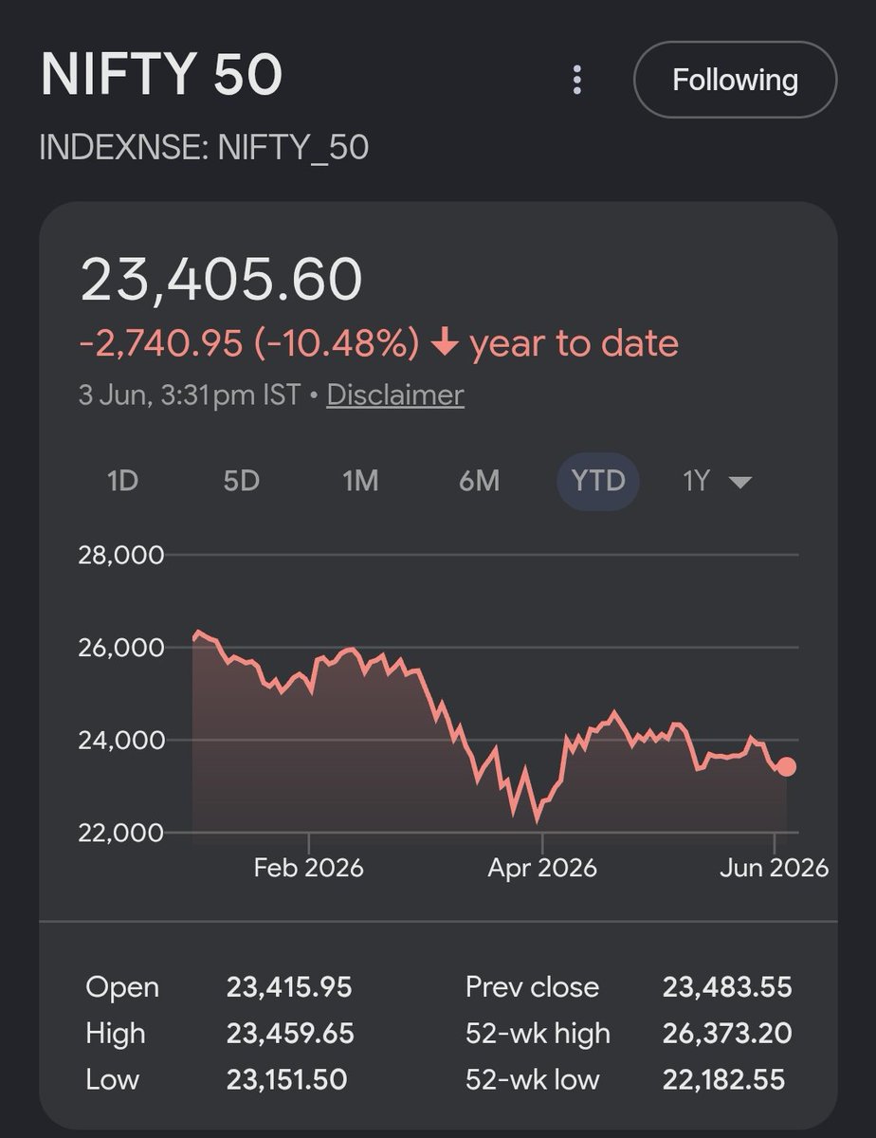Open the Disclaimer link
Screen dimensions: 876x1138
pyautogui.click(x=395, y=395)
